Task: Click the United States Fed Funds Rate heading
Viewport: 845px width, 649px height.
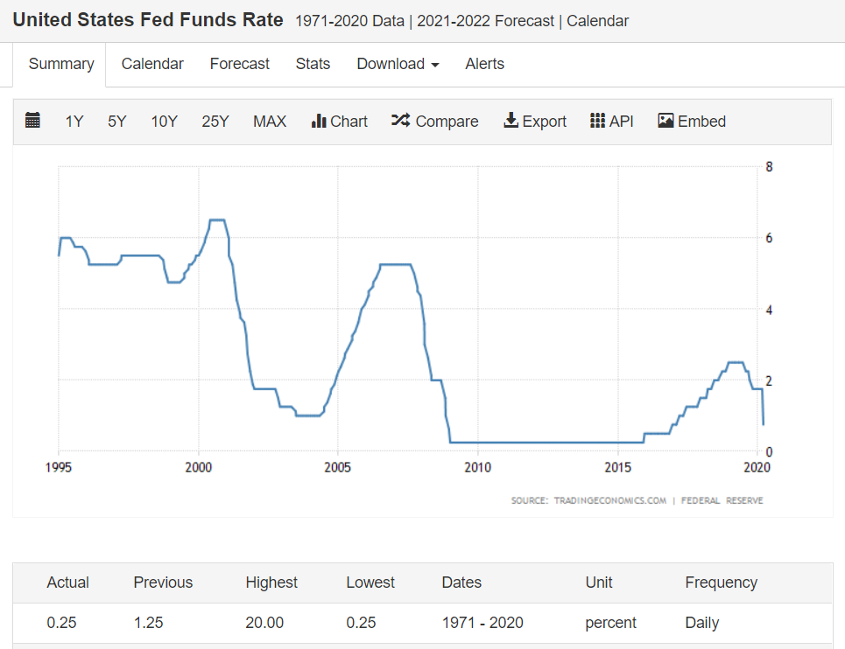Action: (148, 19)
